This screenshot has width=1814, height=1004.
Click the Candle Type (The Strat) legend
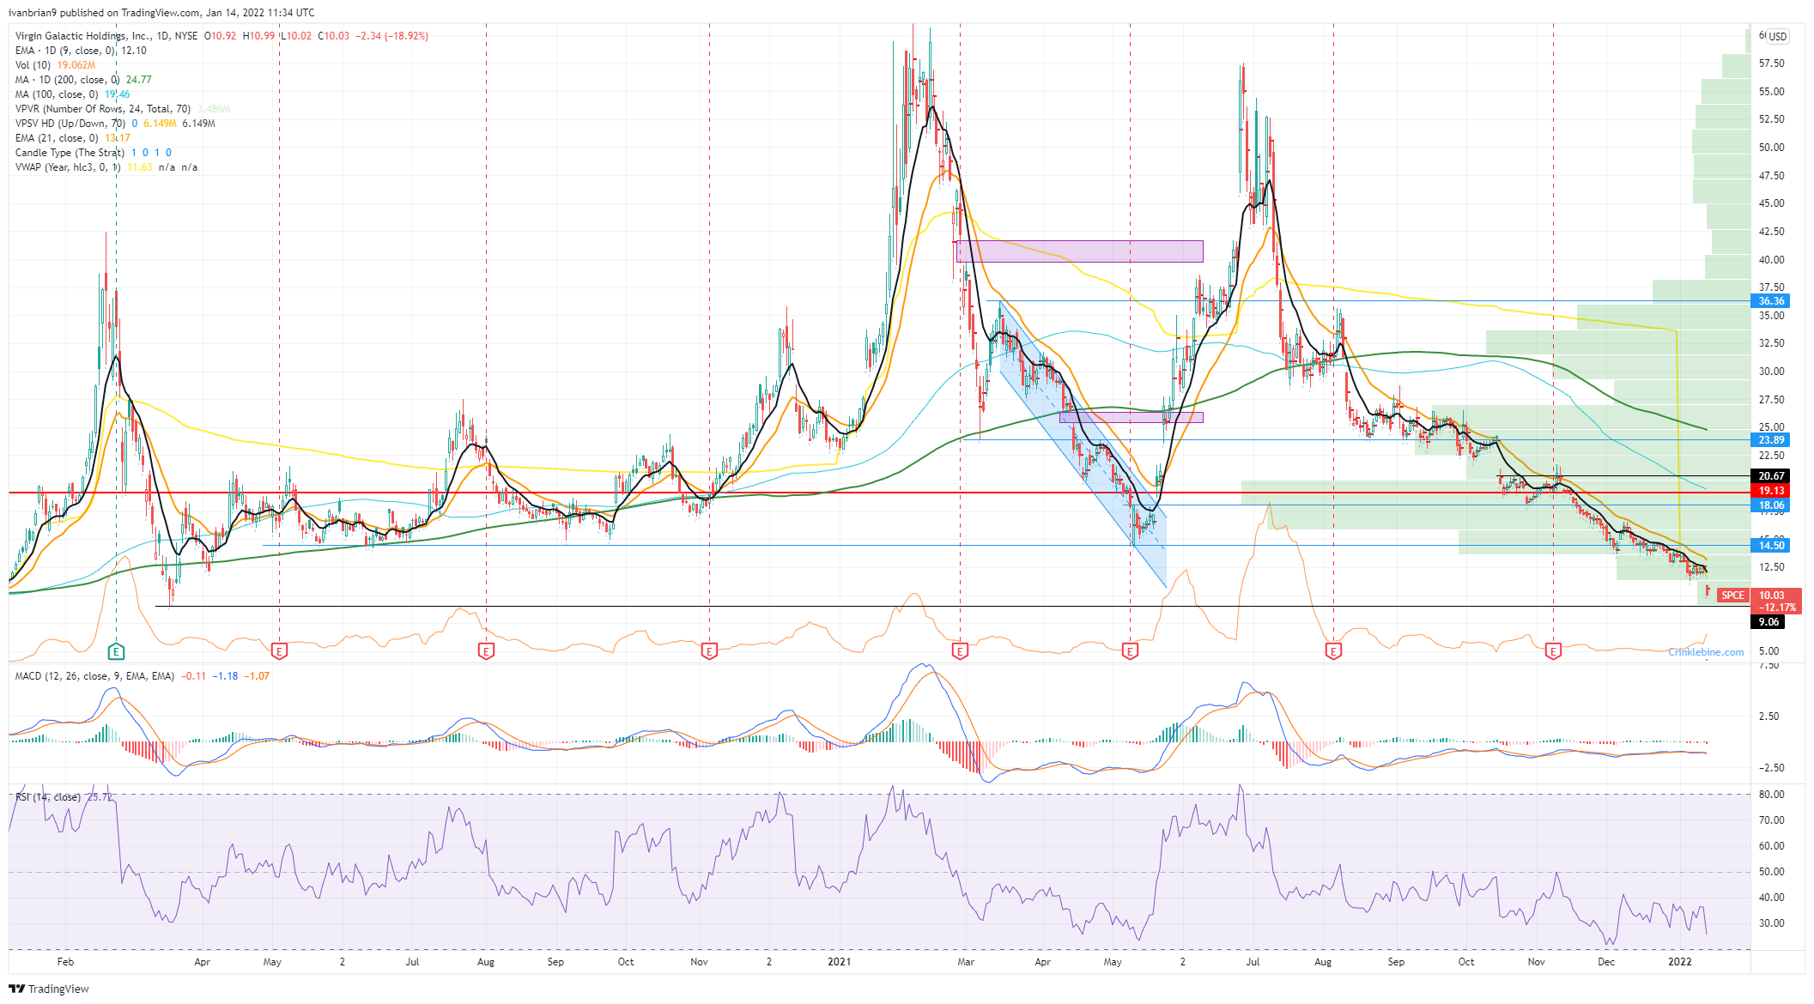[93, 153]
